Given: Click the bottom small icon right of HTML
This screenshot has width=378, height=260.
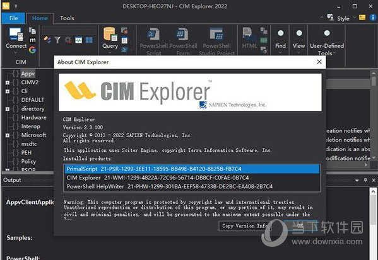Looking at the screenshot, I should point(264,50).
